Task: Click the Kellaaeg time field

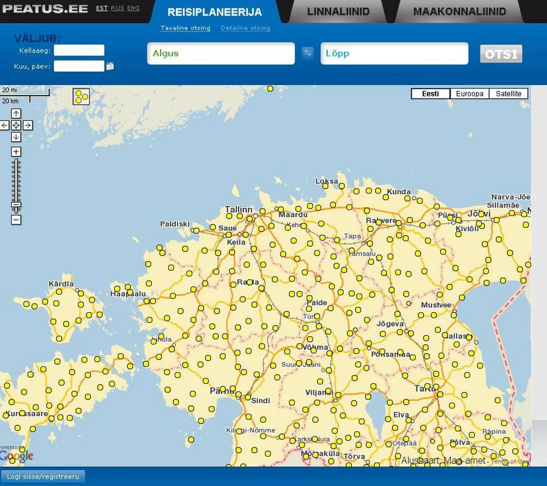Action: pyautogui.click(x=79, y=50)
